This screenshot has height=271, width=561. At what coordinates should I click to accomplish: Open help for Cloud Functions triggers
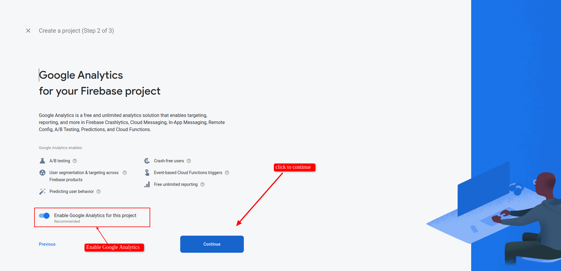(227, 173)
